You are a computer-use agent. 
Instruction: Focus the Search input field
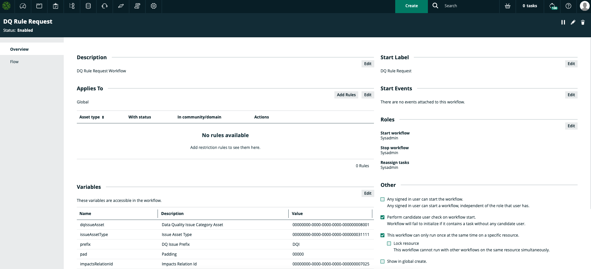[x=469, y=6]
